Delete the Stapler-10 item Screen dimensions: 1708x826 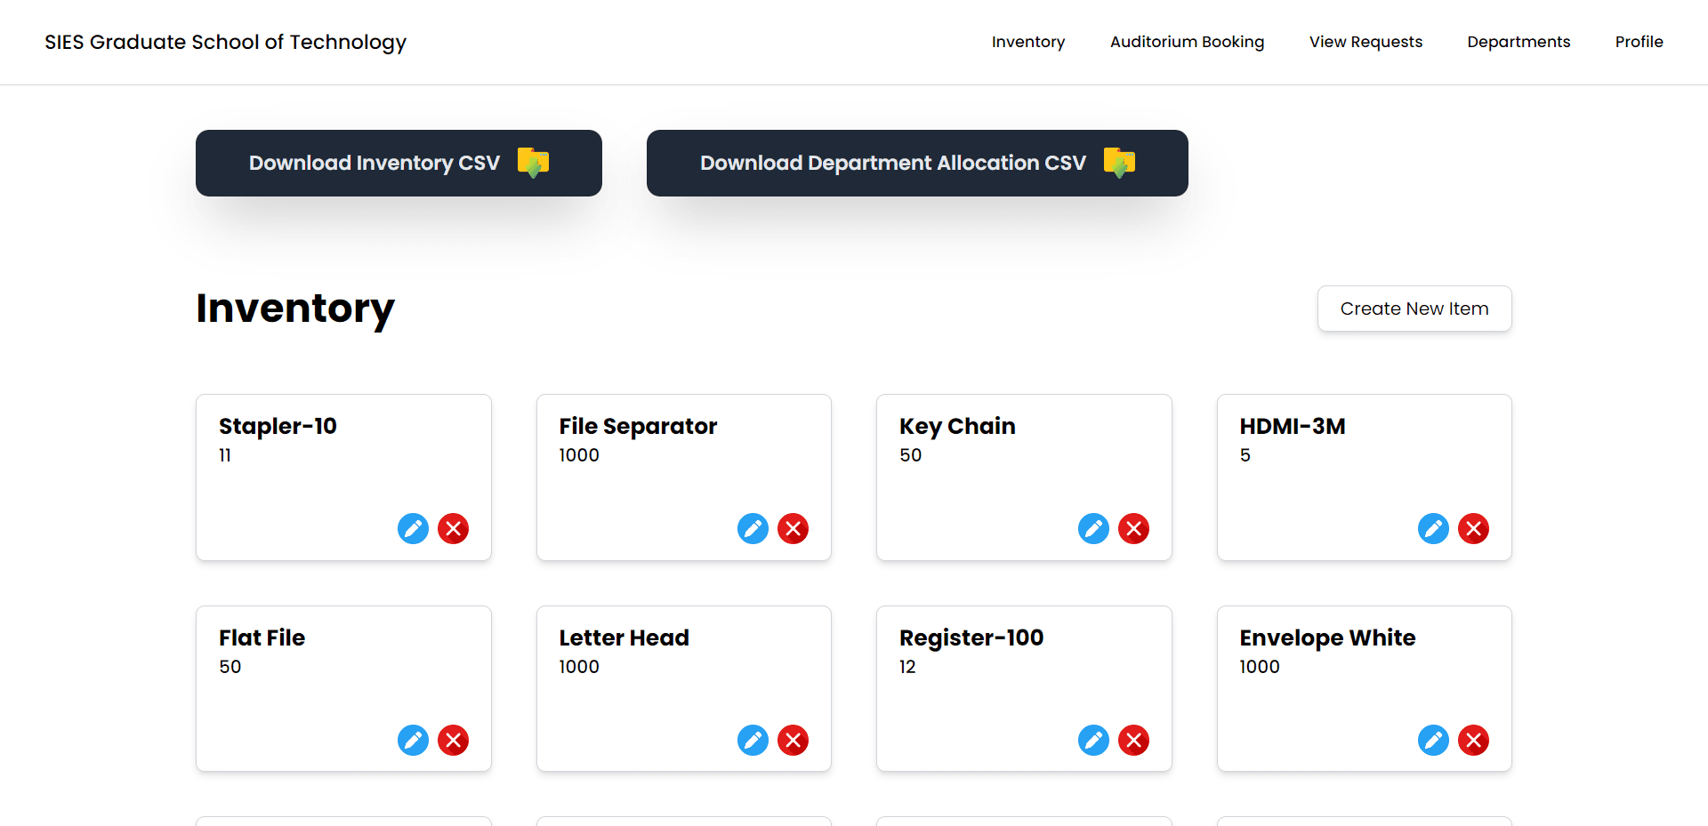click(x=454, y=529)
